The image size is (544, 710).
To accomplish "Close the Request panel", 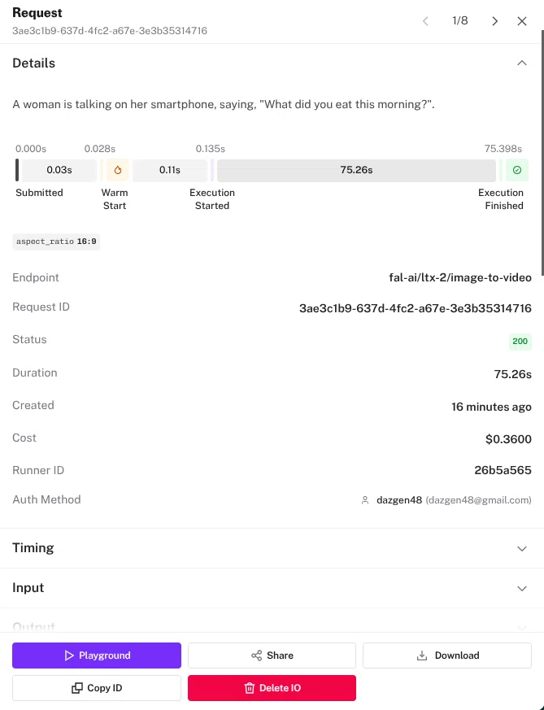I will pyautogui.click(x=522, y=21).
